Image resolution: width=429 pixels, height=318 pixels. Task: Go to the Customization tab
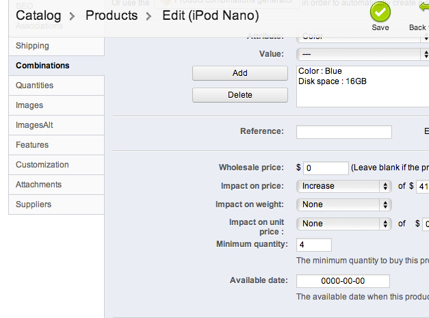click(x=42, y=165)
